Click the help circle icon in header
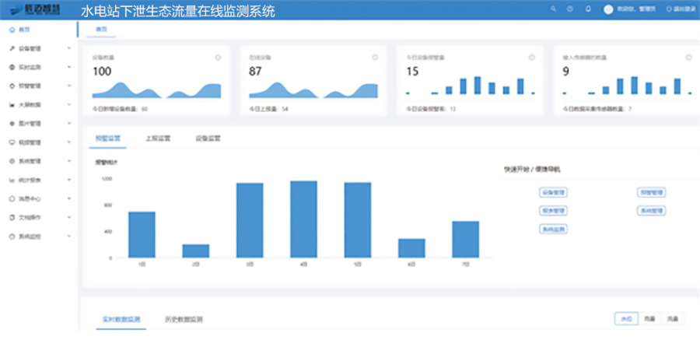Screen dimensions: 700x347 coord(570,9)
